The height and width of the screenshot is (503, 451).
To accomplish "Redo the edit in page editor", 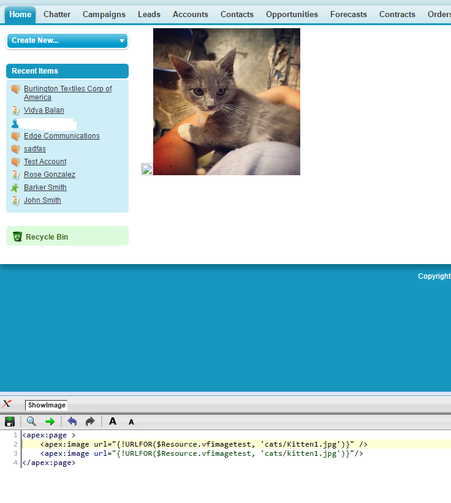I will click(x=90, y=422).
